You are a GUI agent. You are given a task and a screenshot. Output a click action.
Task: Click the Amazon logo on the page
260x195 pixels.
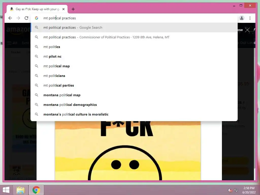(18, 30)
